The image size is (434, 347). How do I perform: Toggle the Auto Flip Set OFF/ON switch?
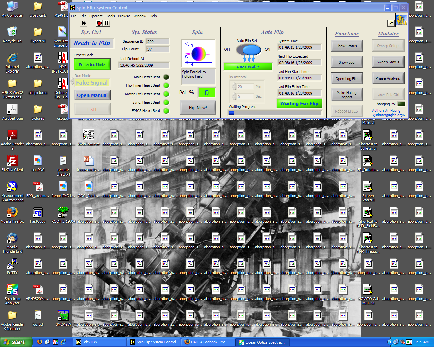(249, 50)
